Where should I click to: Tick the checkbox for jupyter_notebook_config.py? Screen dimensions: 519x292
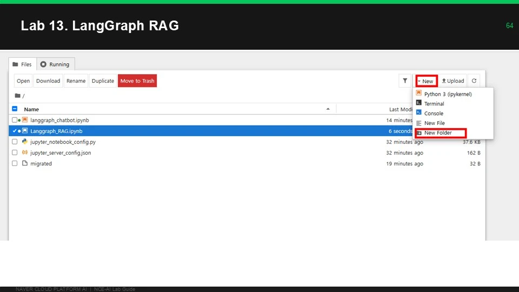click(15, 142)
